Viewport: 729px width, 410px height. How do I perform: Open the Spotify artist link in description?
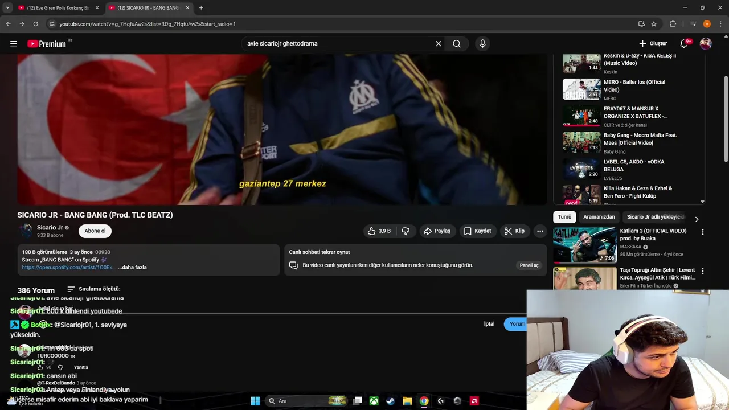coord(67,267)
